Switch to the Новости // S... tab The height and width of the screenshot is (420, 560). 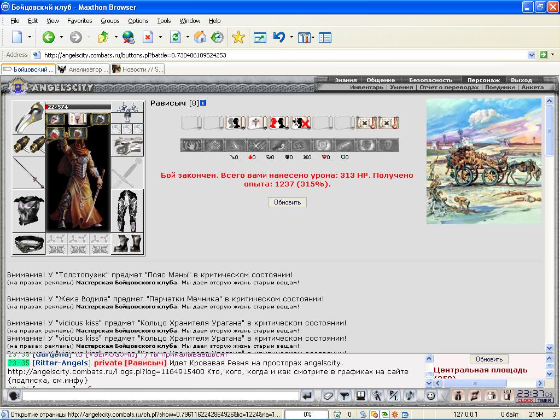(x=138, y=69)
